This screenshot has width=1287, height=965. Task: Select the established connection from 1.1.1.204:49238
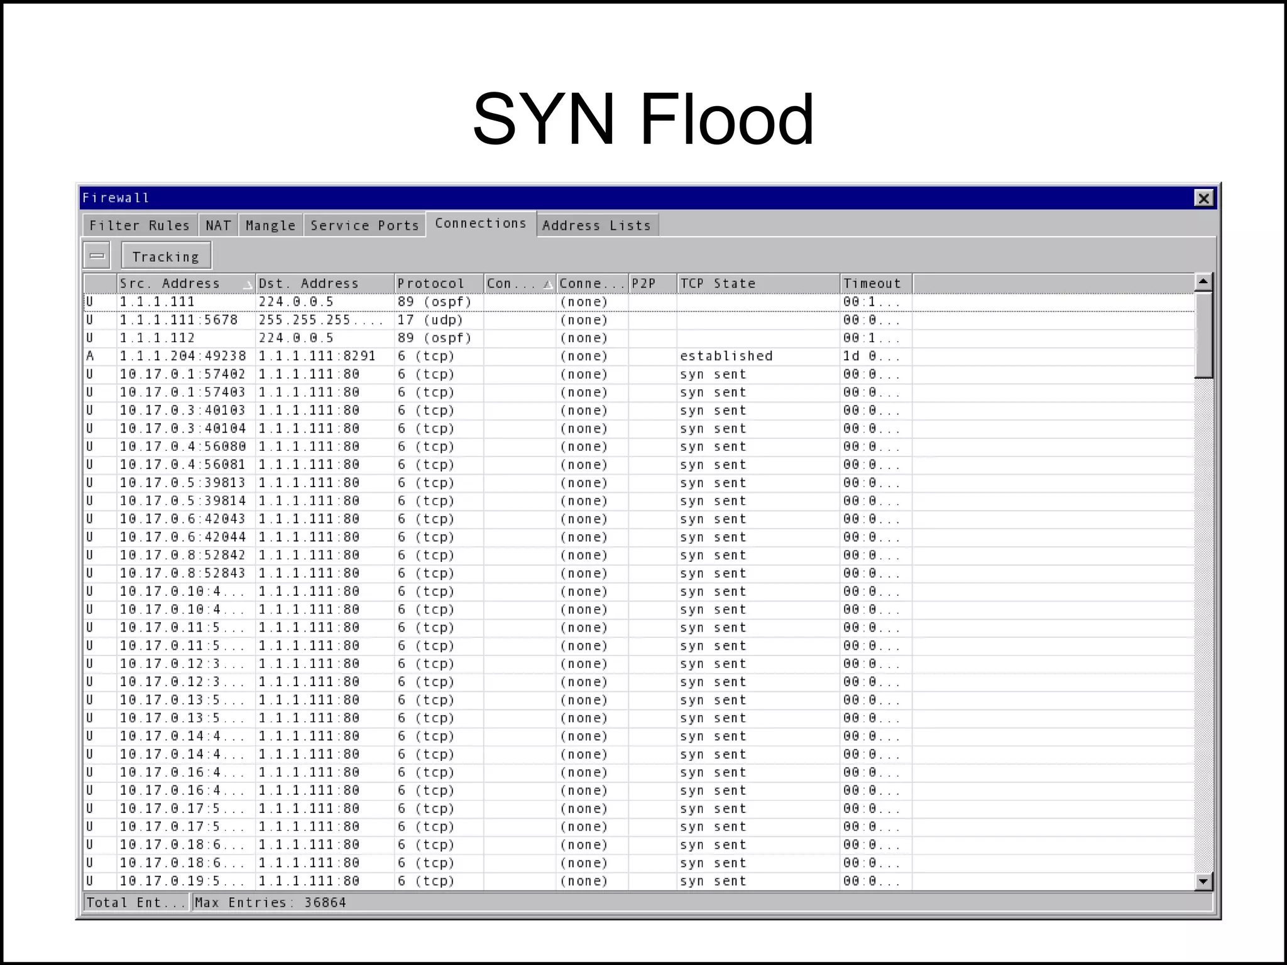click(x=638, y=356)
